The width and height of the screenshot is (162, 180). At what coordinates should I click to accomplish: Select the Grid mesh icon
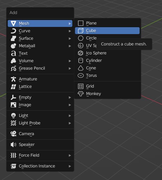(81, 86)
